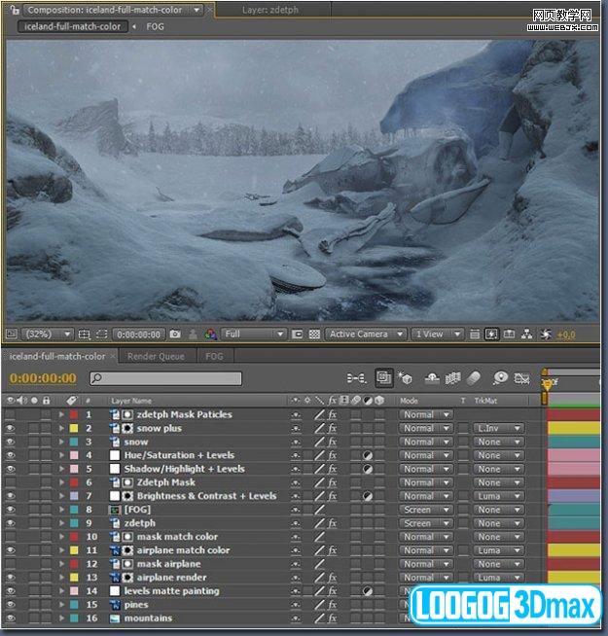Open the Composition: iceland-full-match-color tab dropdown

[x=197, y=10]
